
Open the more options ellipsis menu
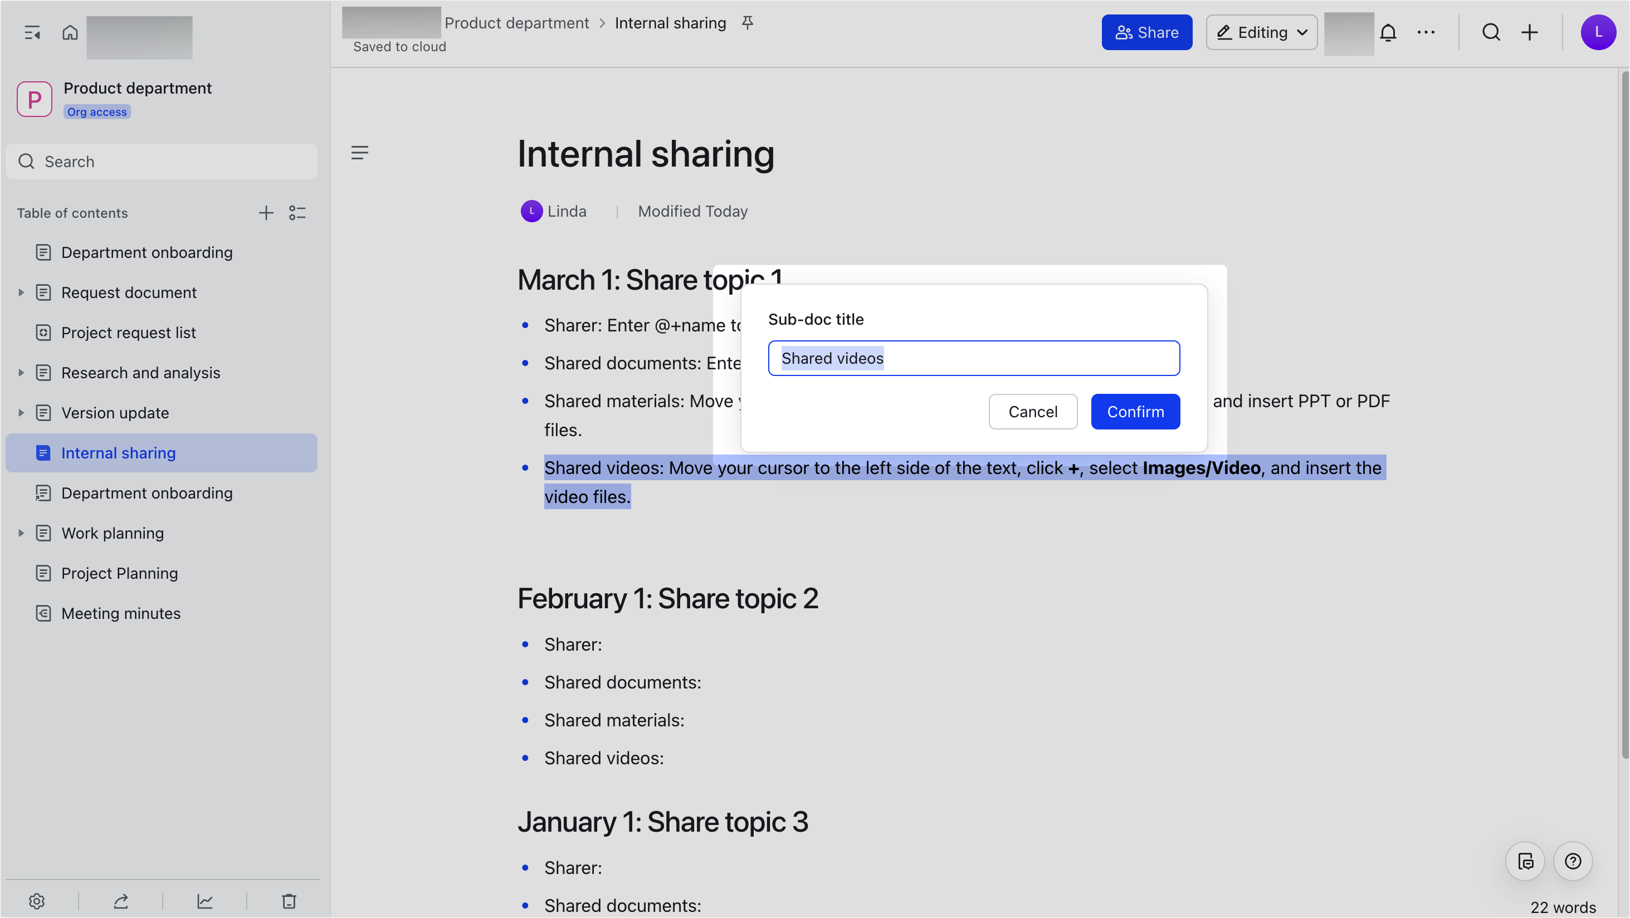tap(1426, 32)
